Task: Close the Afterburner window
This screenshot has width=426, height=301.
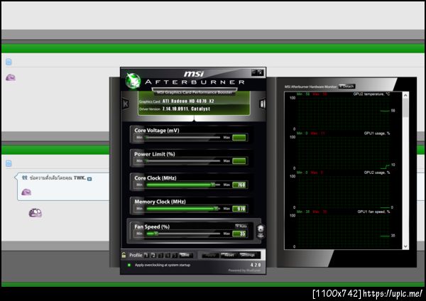Action: click(x=261, y=72)
